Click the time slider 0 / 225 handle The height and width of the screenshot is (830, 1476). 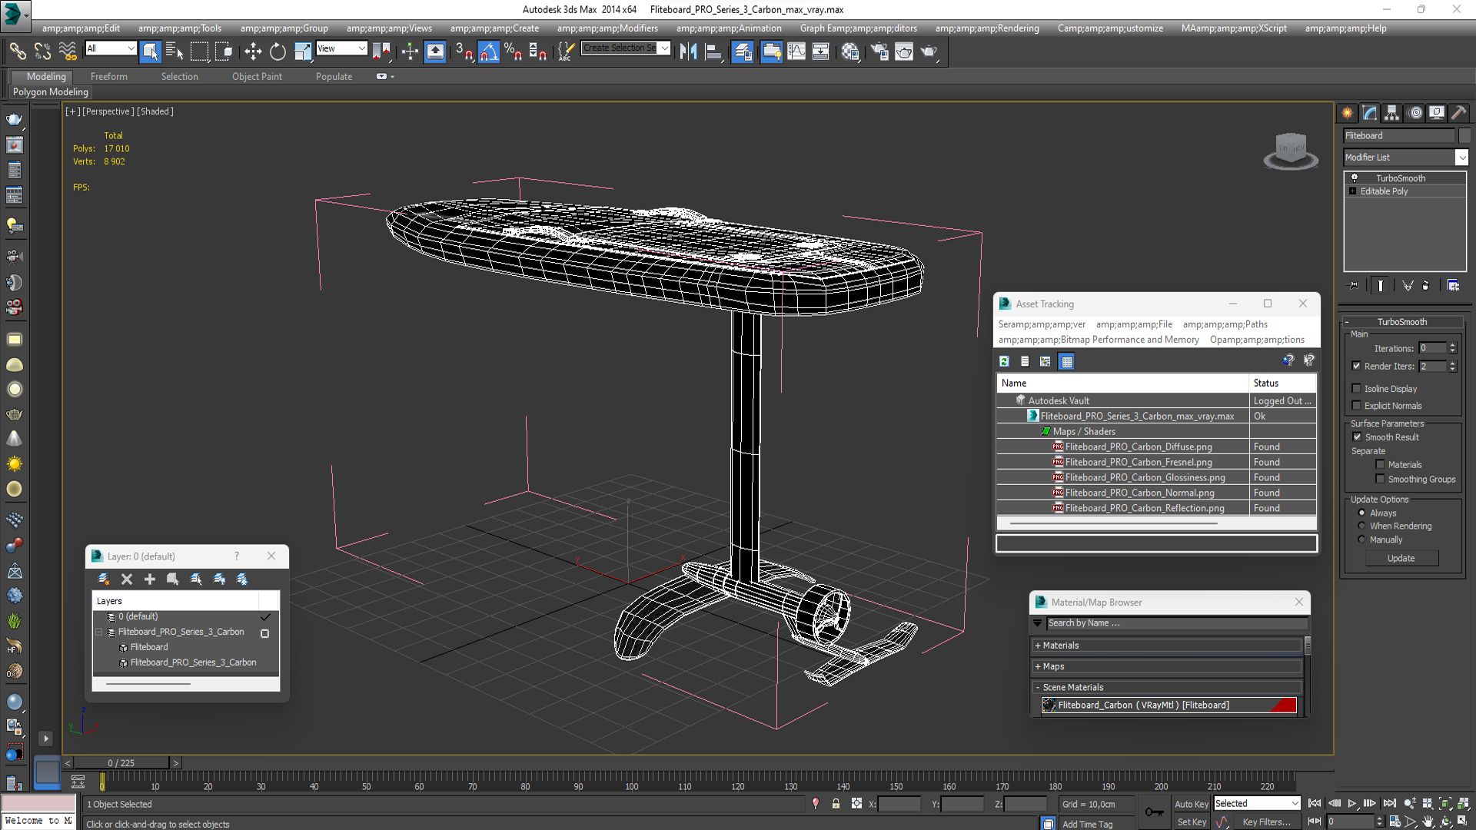(x=121, y=762)
